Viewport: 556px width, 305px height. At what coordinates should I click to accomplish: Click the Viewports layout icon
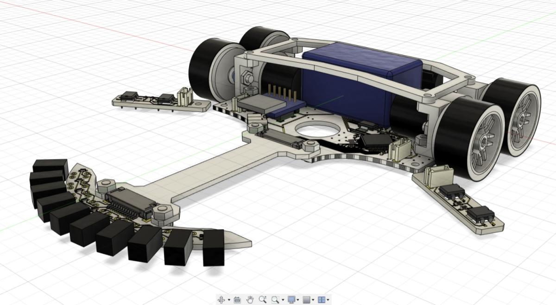click(322, 299)
